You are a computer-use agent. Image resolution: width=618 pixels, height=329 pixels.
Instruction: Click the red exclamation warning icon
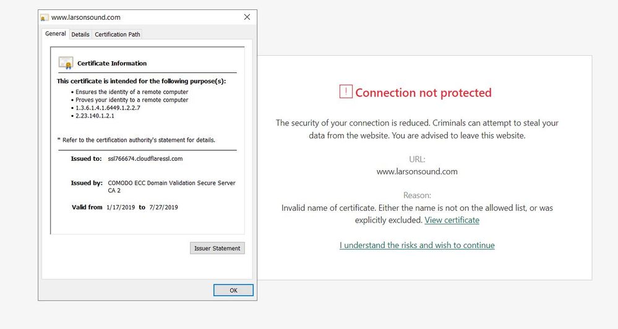tap(346, 92)
